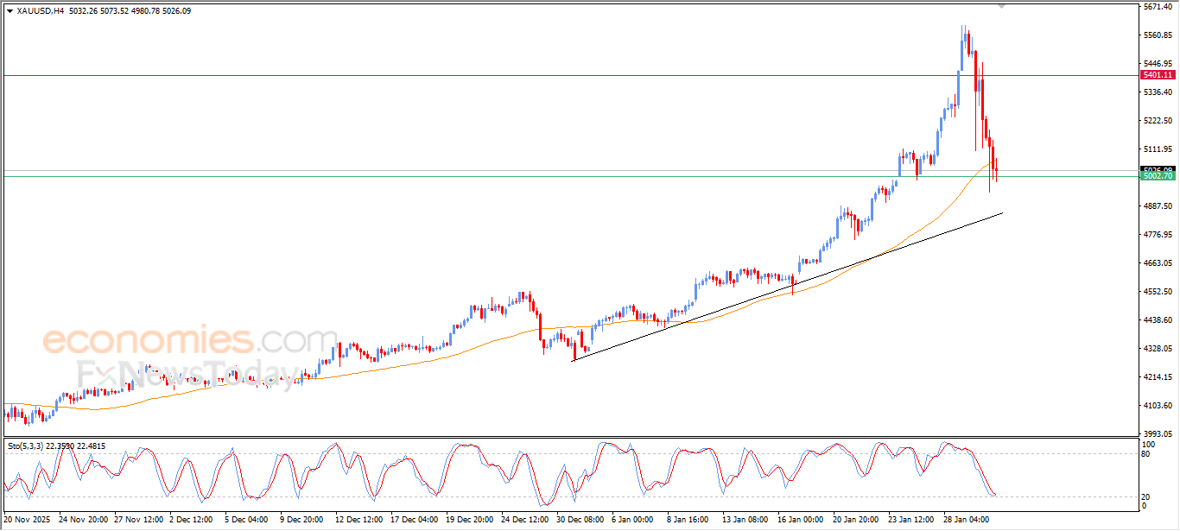This screenshot has height=531, width=1180.
Task: Click the 2 Dec 12:00 time label
Action: (x=193, y=521)
